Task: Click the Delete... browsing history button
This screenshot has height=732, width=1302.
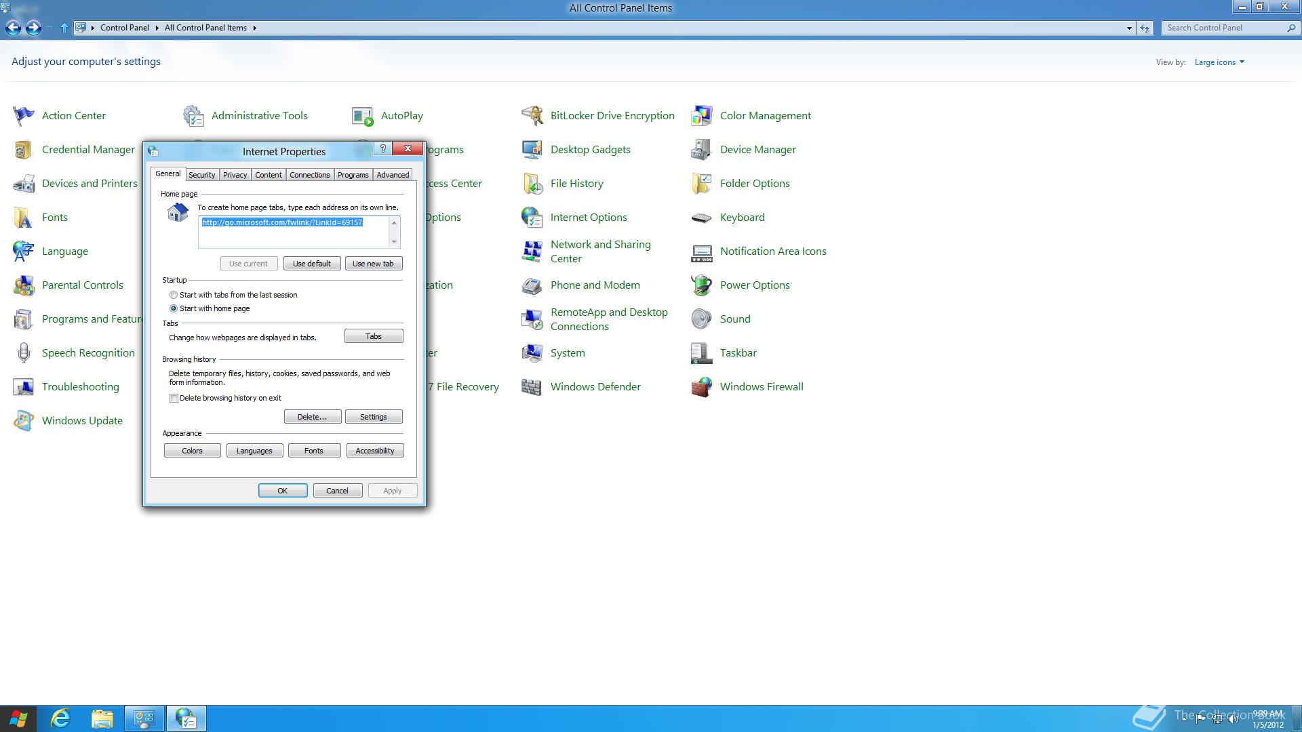Action: tap(313, 417)
